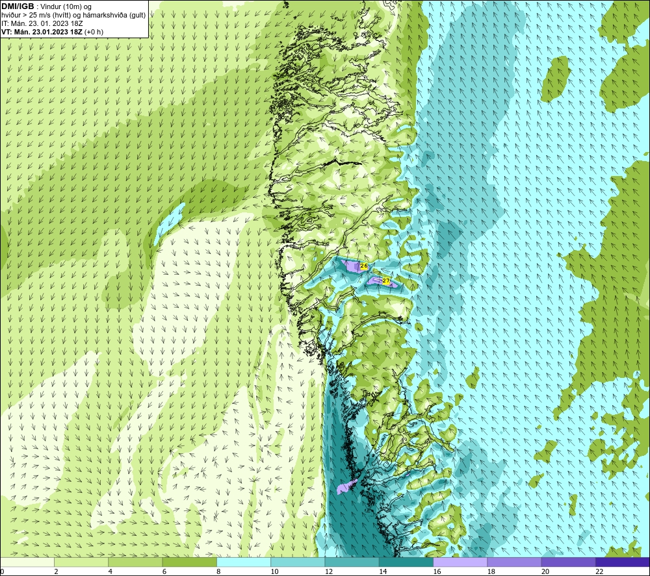The height and width of the screenshot is (576, 650).
Task: Pick the medium purple 18–20 m/s legend swatch
Action: [514, 562]
